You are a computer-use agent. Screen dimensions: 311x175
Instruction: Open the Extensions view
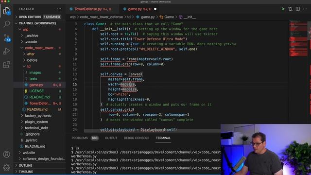click(x=6, y=65)
